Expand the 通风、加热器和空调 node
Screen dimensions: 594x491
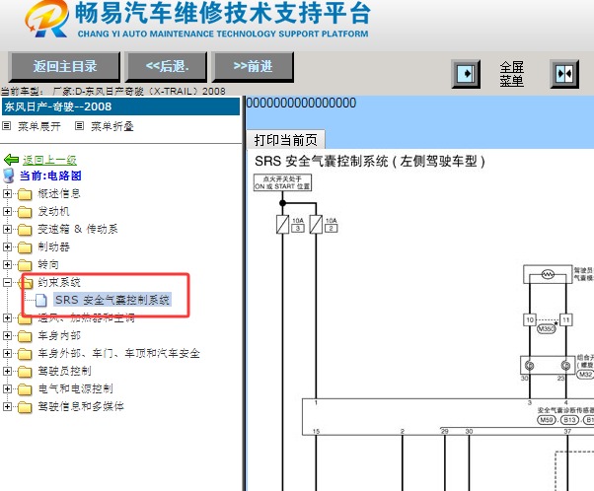[7, 317]
